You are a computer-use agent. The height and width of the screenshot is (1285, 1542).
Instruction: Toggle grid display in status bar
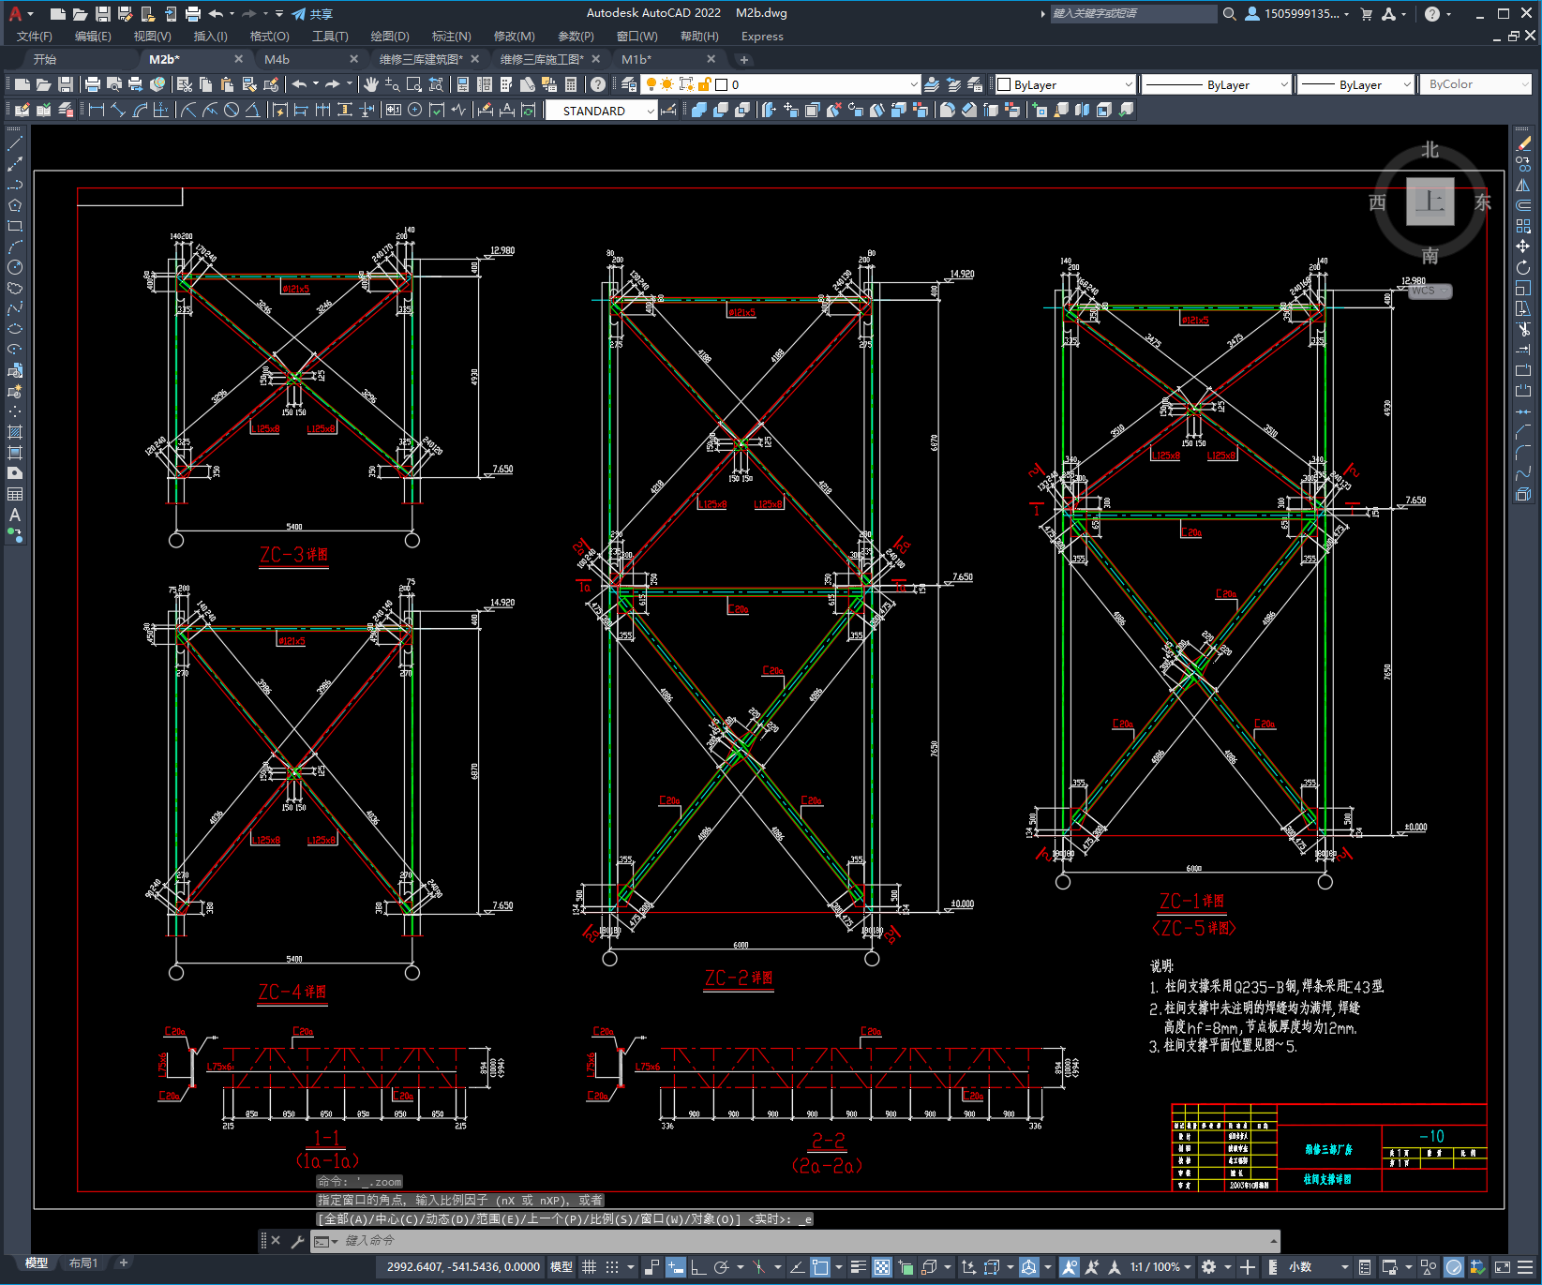coord(590,1267)
